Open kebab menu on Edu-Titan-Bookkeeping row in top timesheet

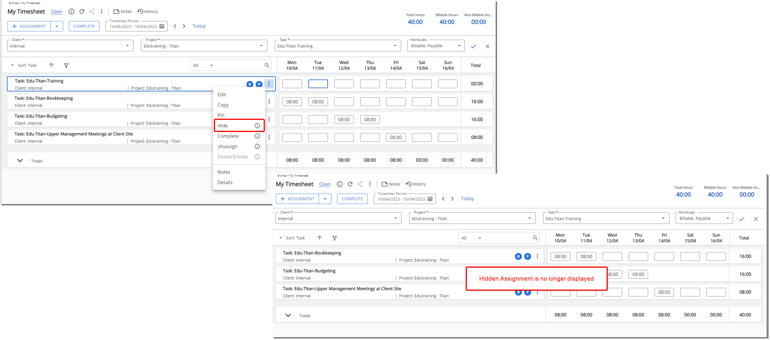(x=269, y=102)
